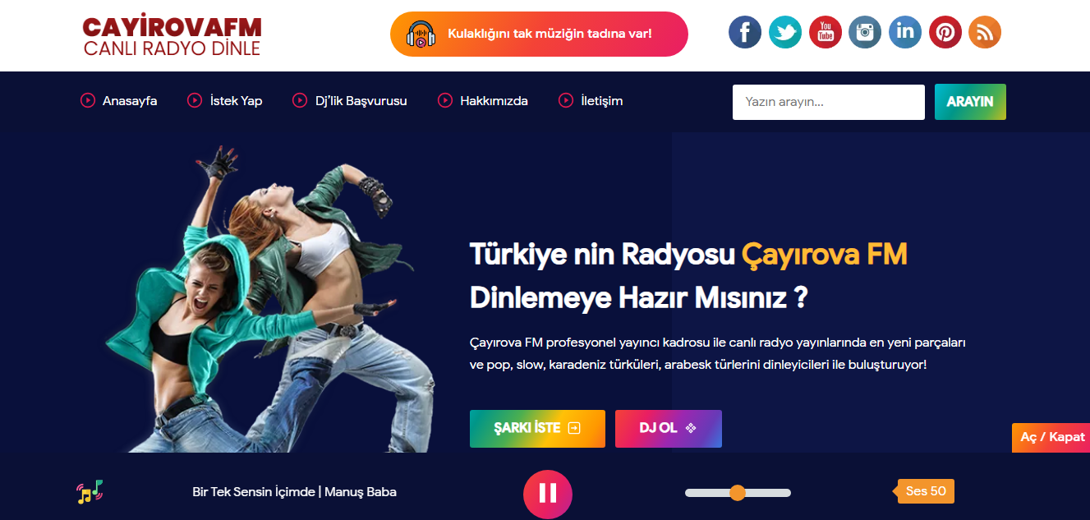Screen dimensions: 1090x520
Task: Open the Instagram social icon
Action: 865,33
